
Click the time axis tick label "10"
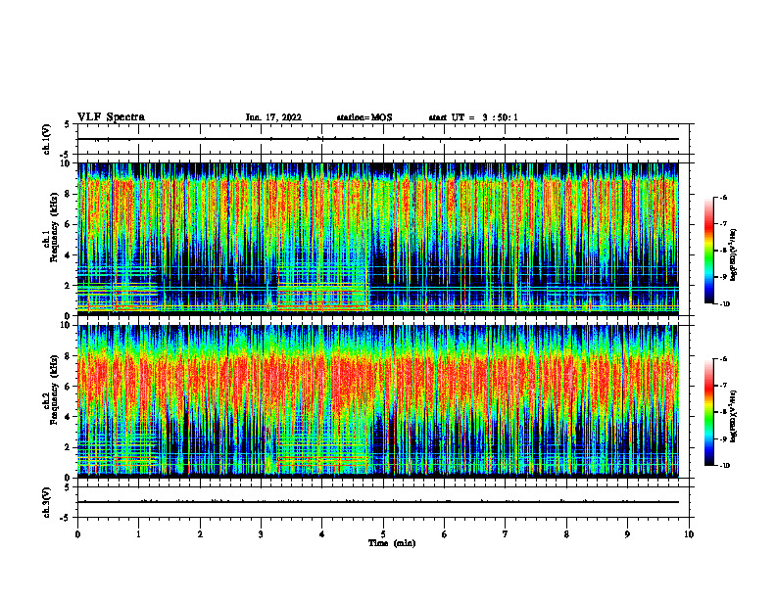pos(689,534)
